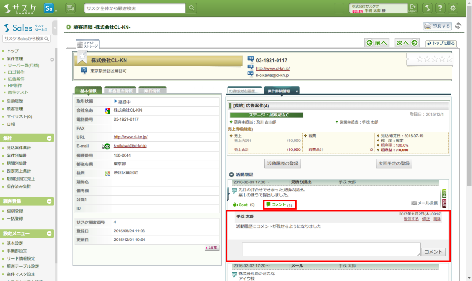Click 返信する on the comment
472x281 pixels.
(411, 219)
